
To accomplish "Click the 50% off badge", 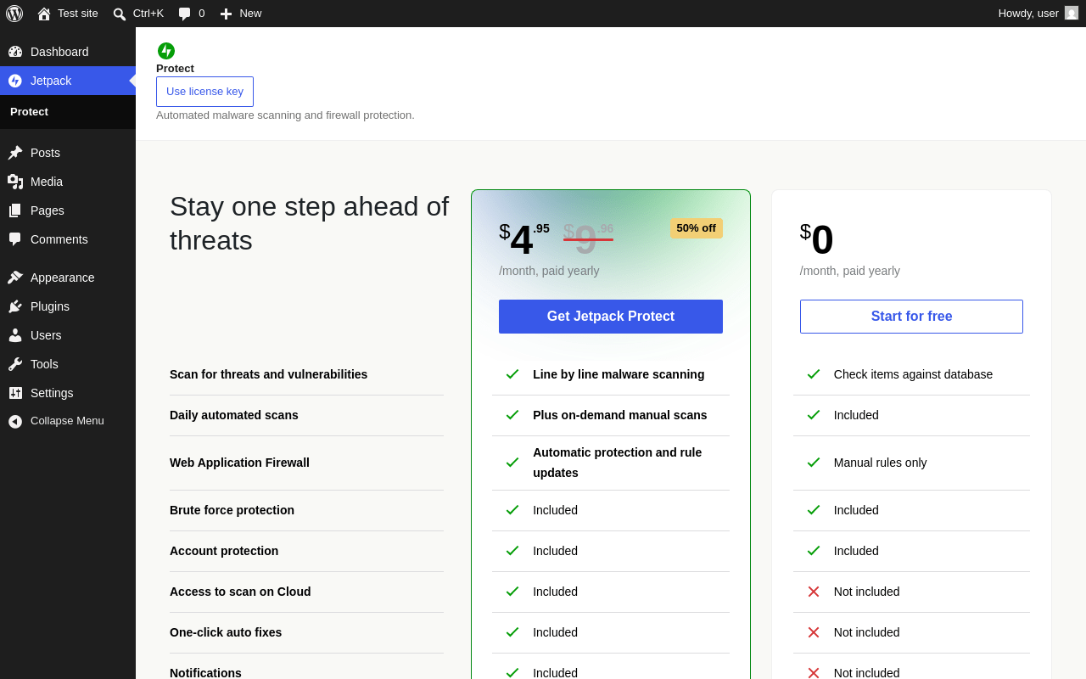I will 697,228.
